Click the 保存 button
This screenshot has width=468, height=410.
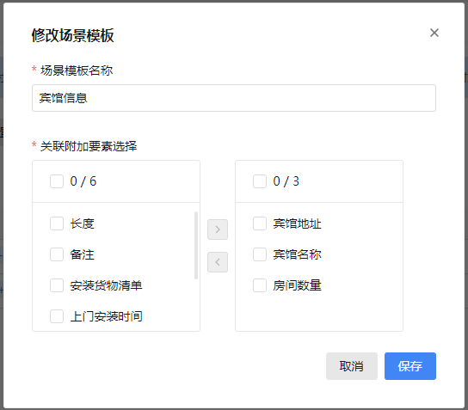(410, 366)
